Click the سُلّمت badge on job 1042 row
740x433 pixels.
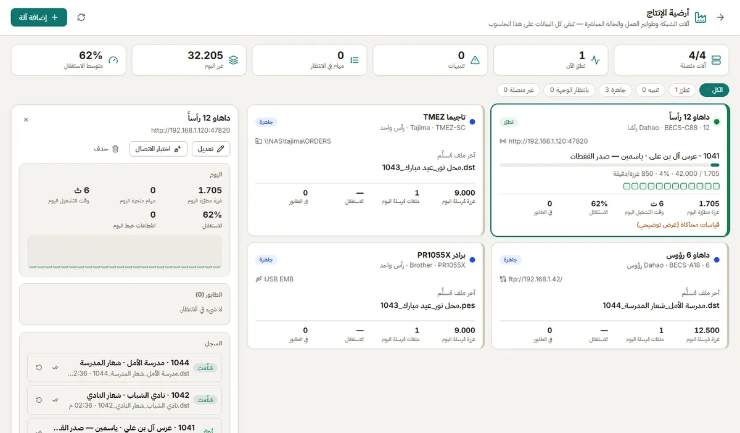205,400
